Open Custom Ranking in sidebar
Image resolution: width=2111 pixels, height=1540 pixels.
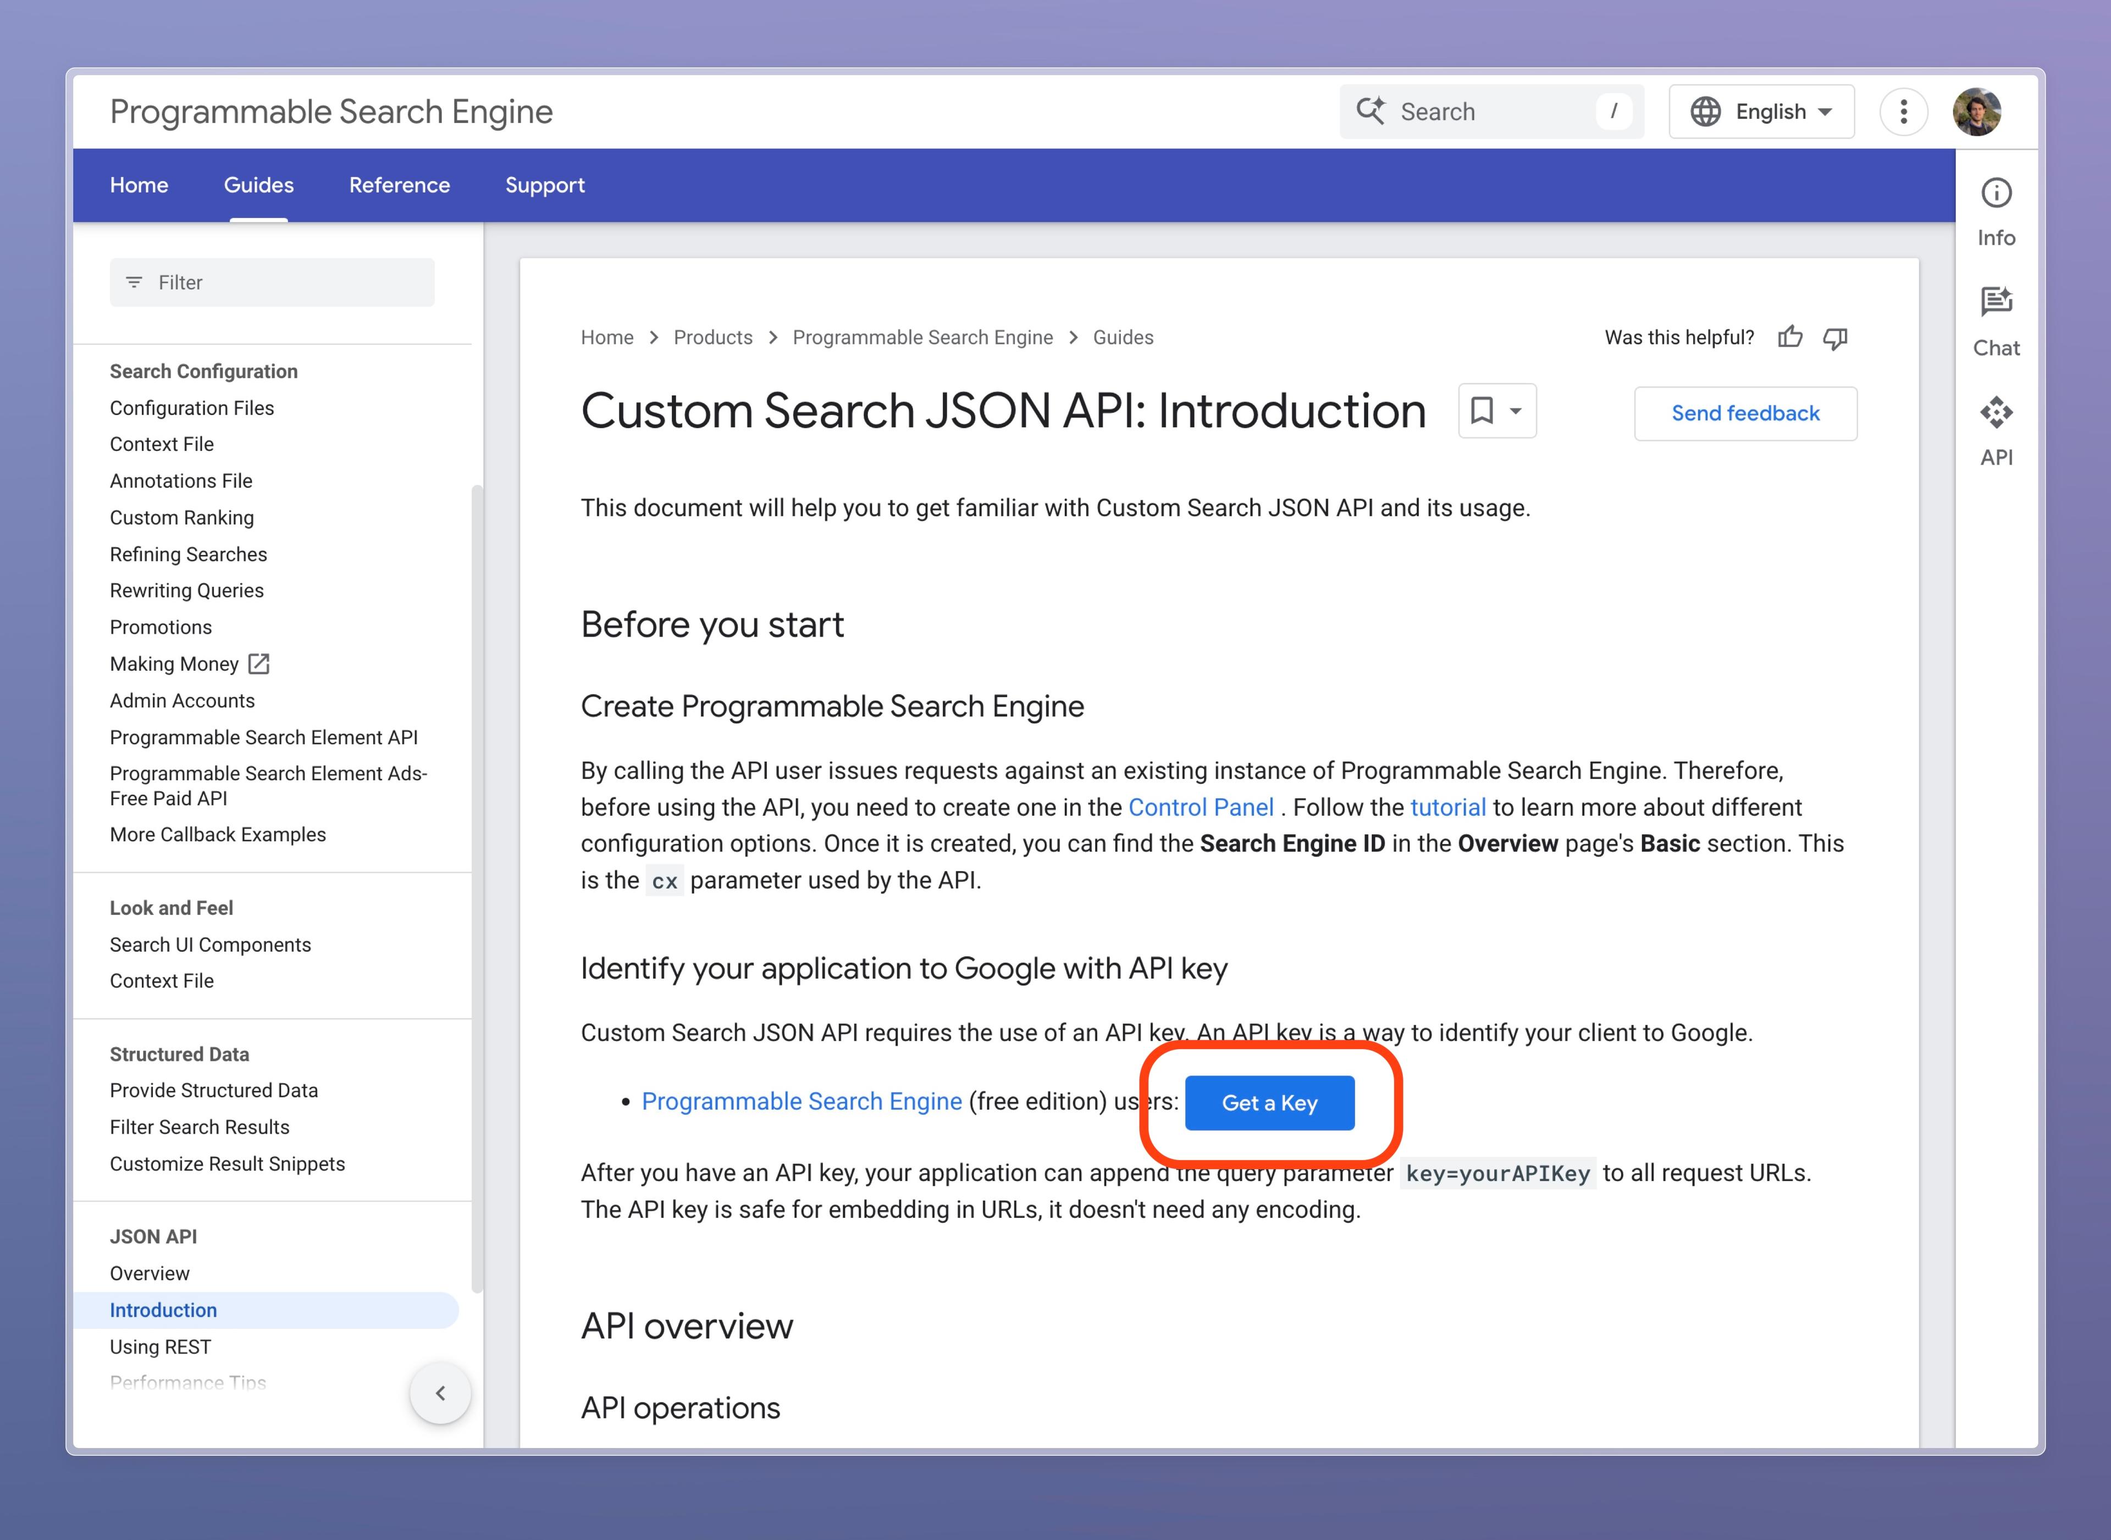point(182,517)
